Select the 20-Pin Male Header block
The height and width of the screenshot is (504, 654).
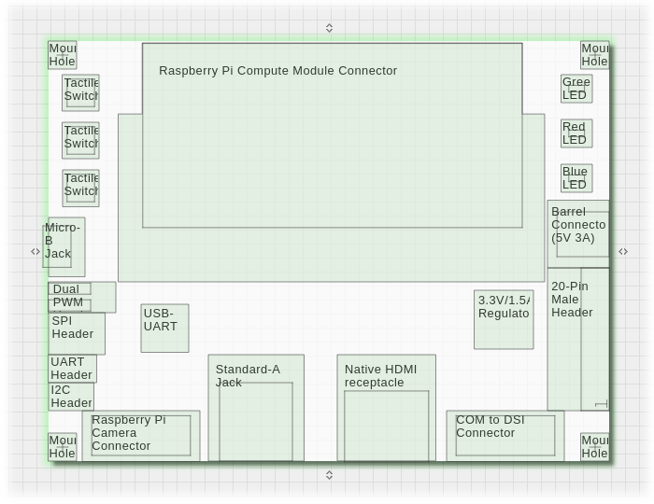coord(578,339)
